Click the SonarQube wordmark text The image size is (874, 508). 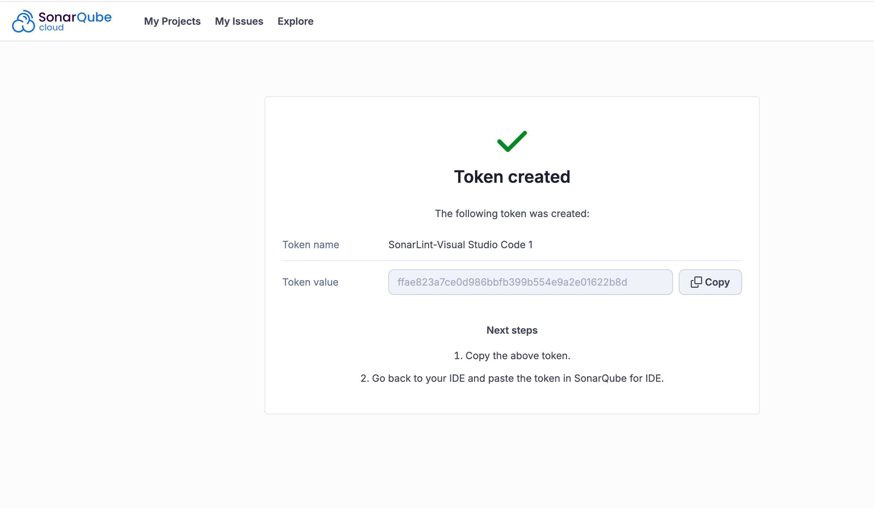coord(75,17)
